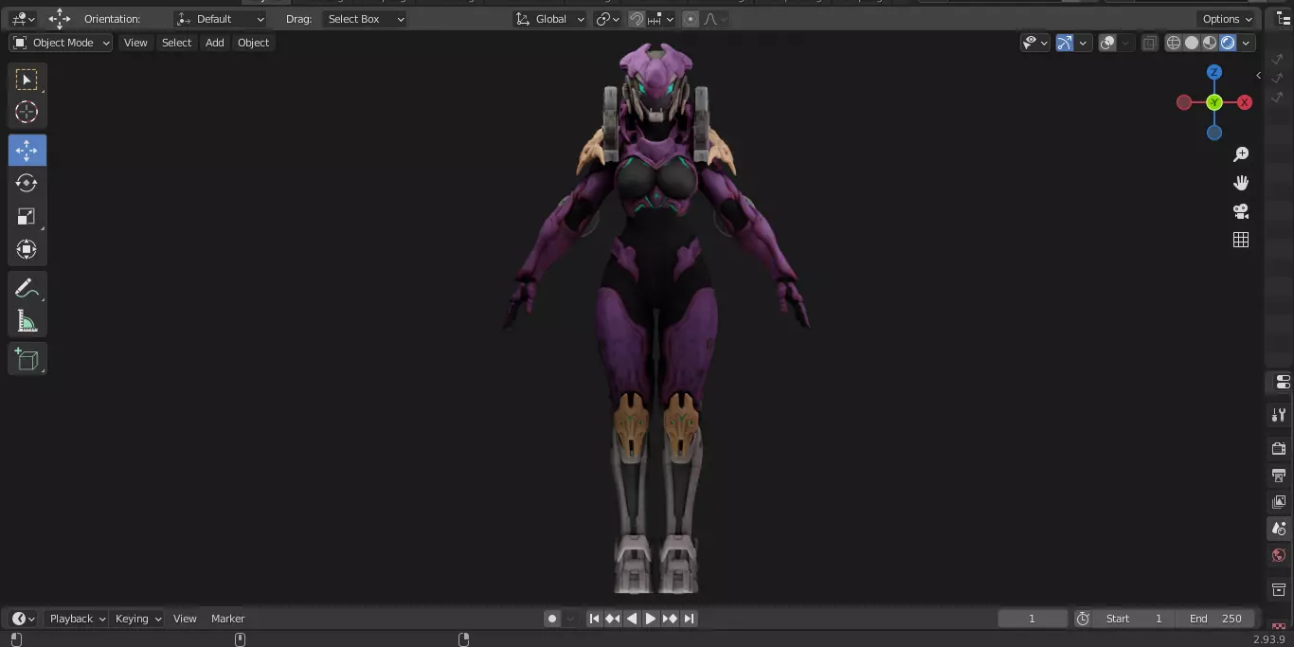
Task: Open the editor type dropdown in header
Action: [23, 19]
